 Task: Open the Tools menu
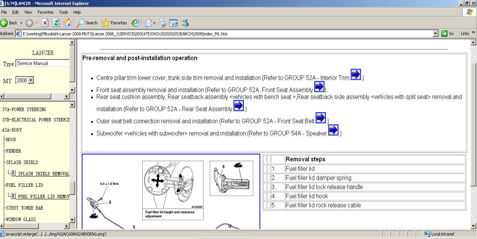tap(63, 12)
